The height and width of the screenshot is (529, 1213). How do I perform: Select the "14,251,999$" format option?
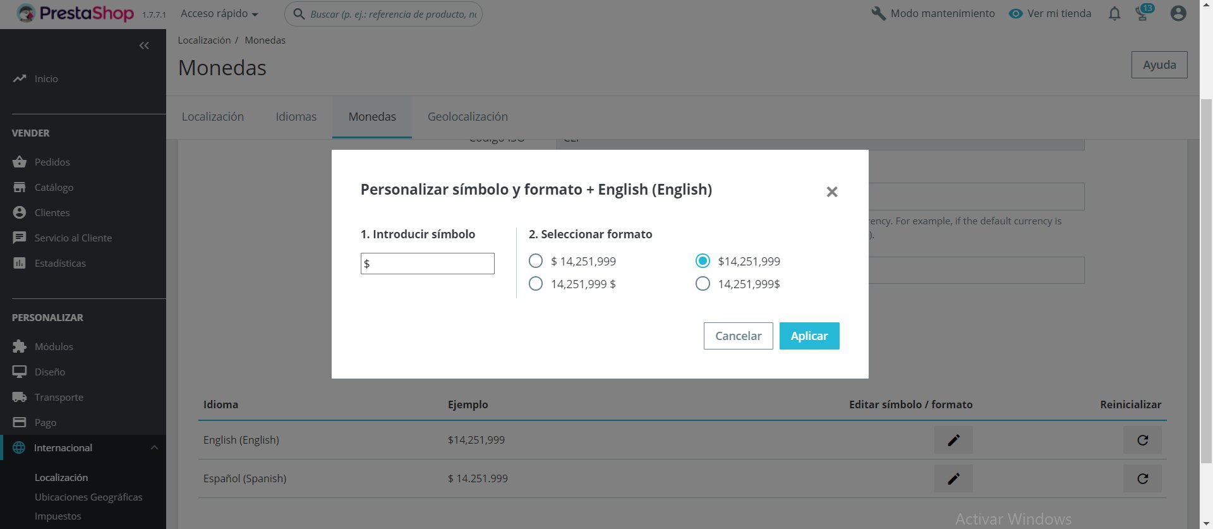pyautogui.click(x=703, y=284)
